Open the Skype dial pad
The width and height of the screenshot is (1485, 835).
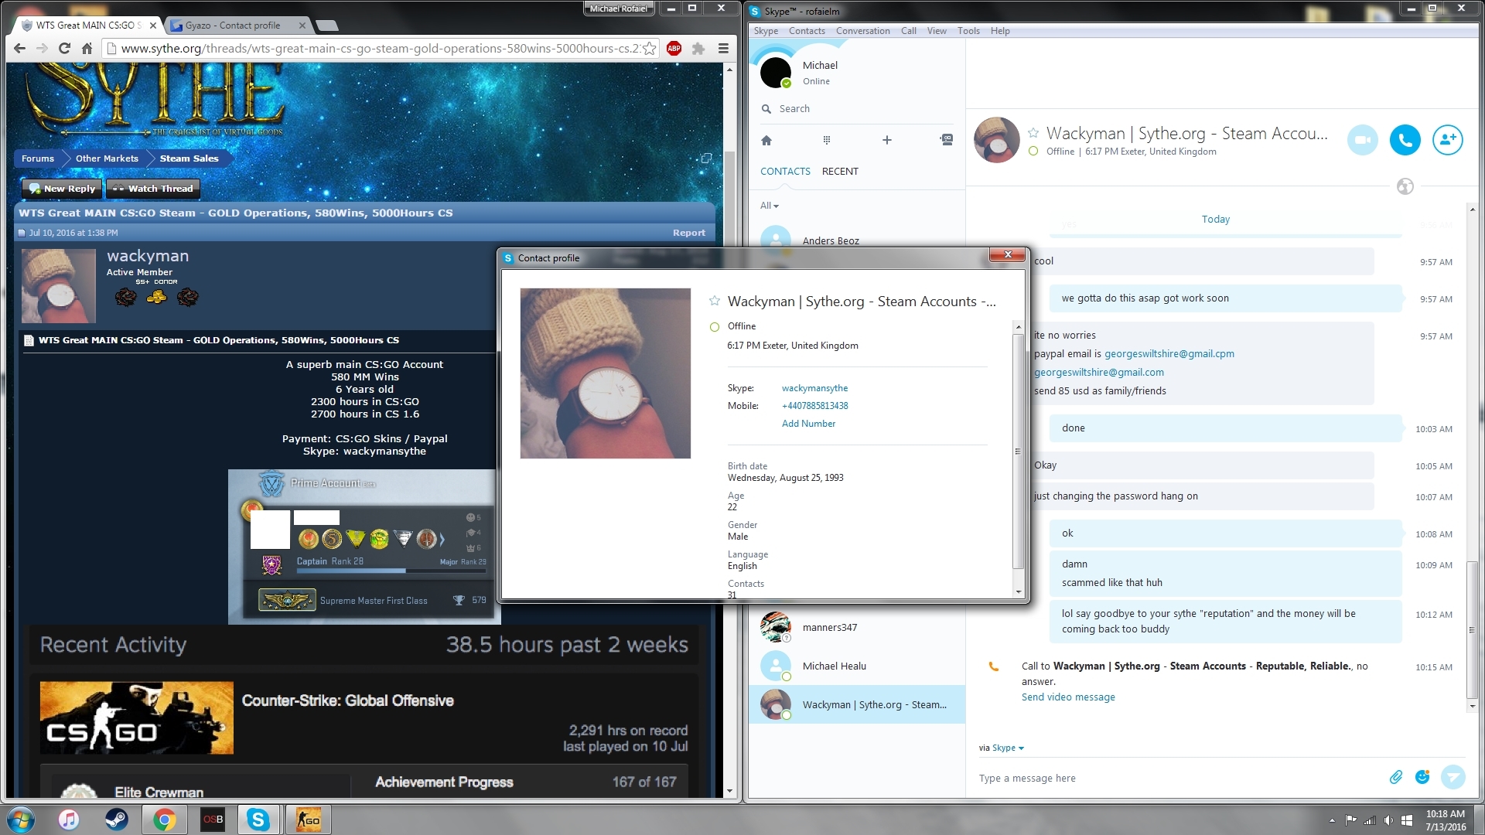point(826,140)
